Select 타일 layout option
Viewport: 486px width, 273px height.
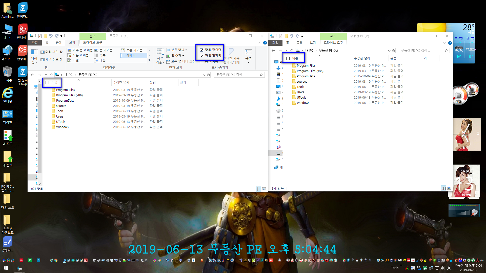point(73,60)
